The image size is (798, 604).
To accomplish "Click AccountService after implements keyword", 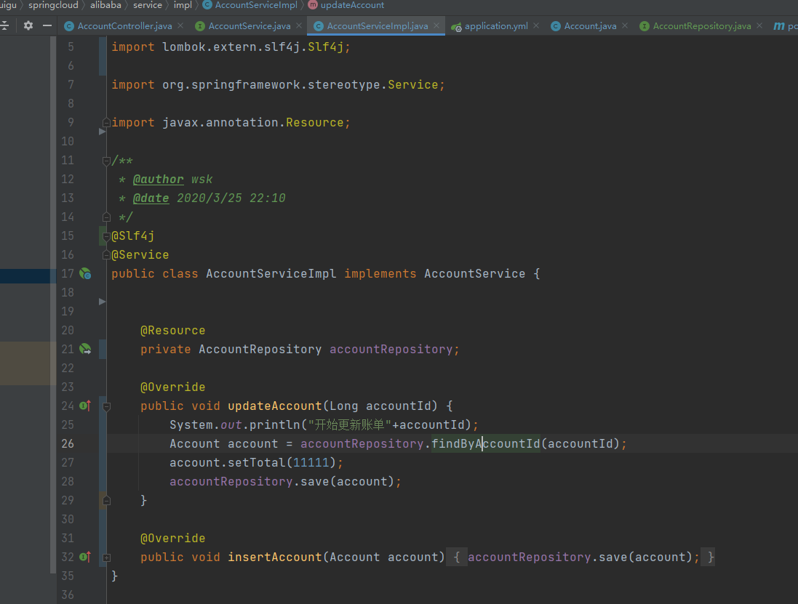I will (474, 273).
